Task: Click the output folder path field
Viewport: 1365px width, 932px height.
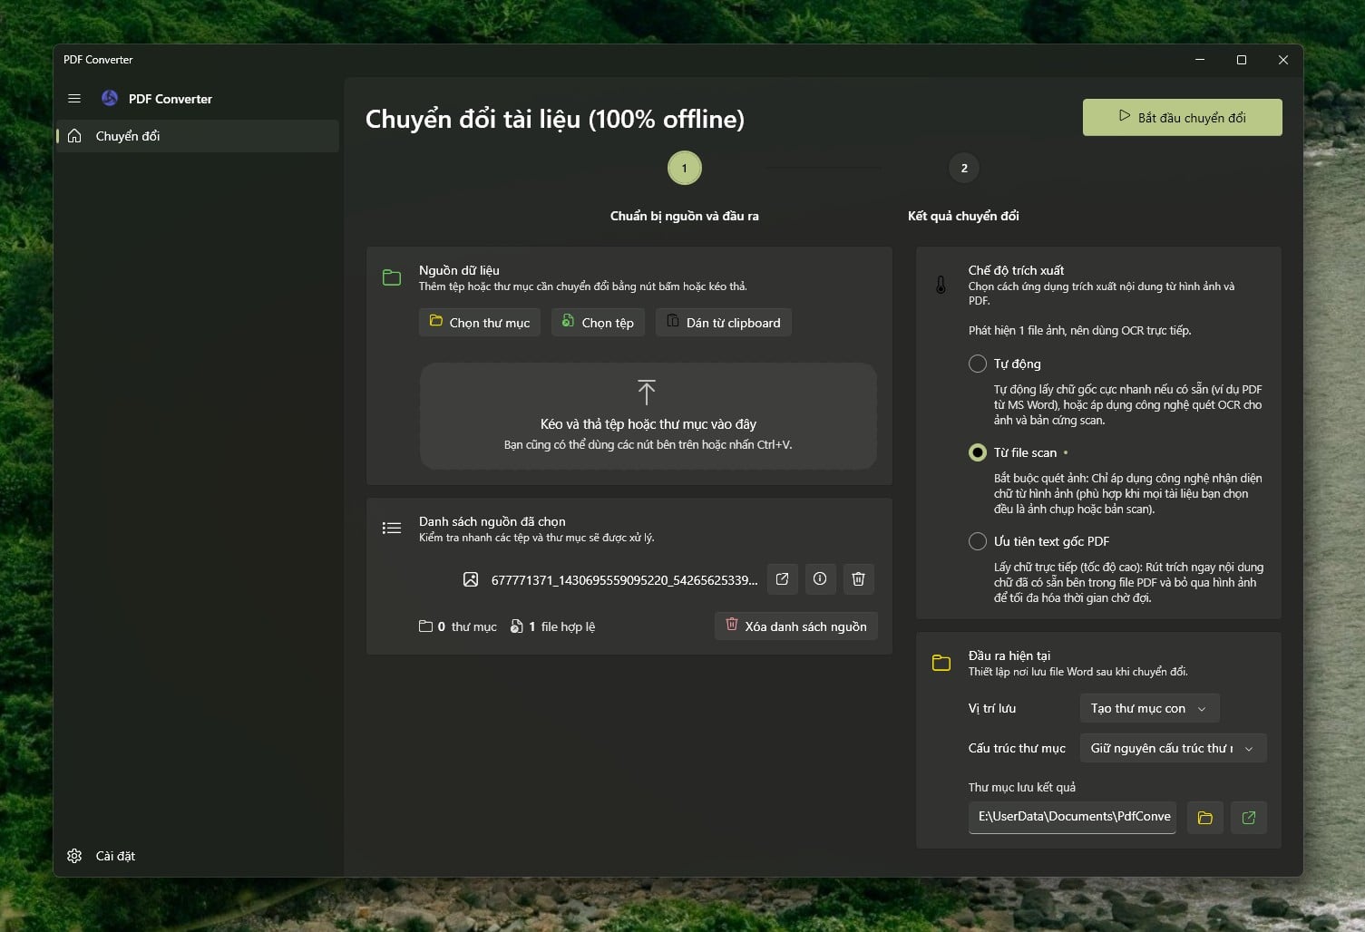Action: [x=1072, y=817]
